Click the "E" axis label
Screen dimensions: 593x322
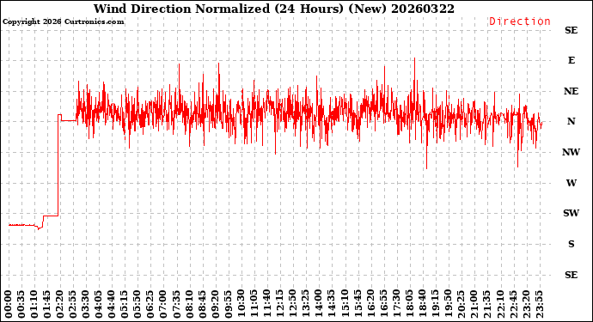pyautogui.click(x=572, y=60)
